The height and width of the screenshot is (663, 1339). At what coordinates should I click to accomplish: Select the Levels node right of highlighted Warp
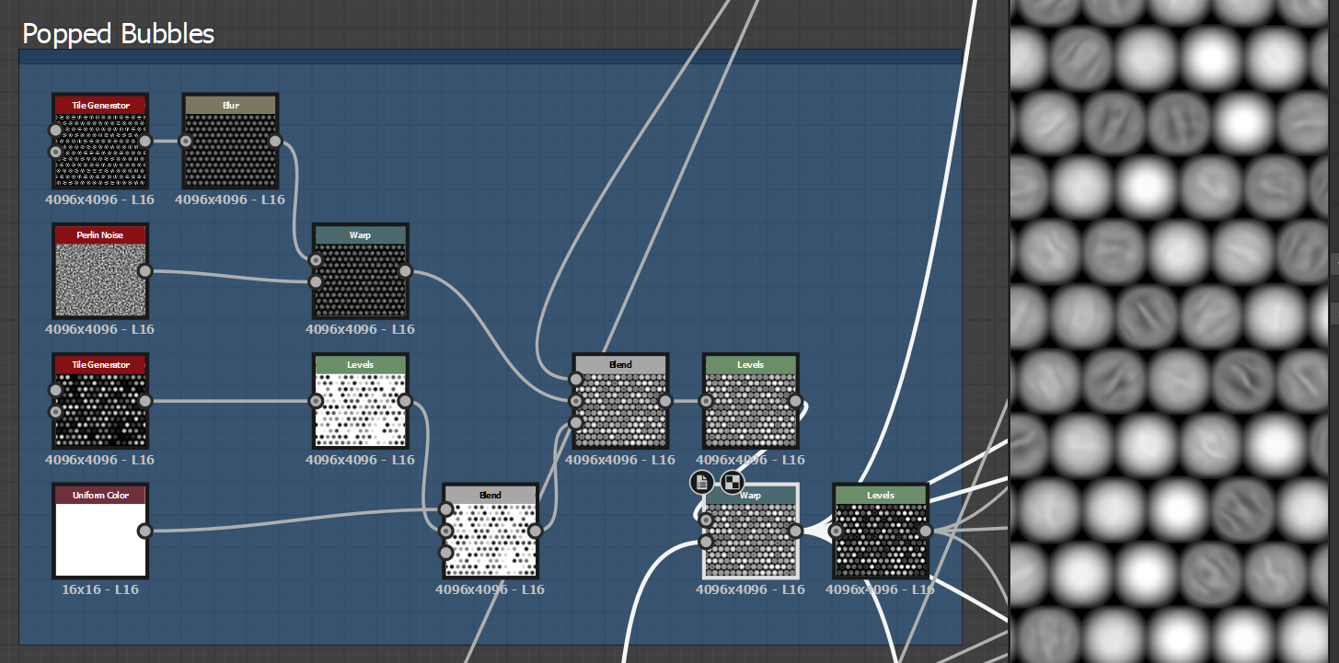(880, 531)
